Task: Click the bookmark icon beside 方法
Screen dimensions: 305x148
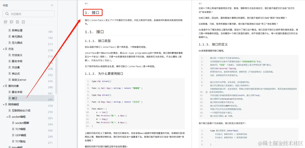Action: [6, 49]
